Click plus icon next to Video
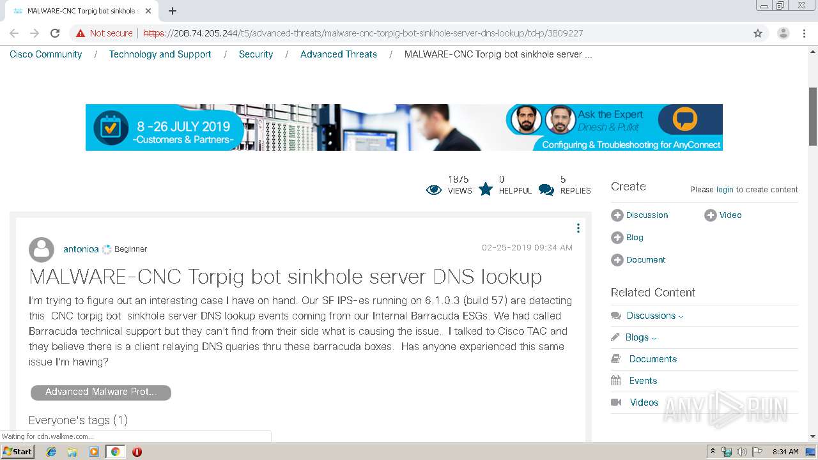 (710, 215)
